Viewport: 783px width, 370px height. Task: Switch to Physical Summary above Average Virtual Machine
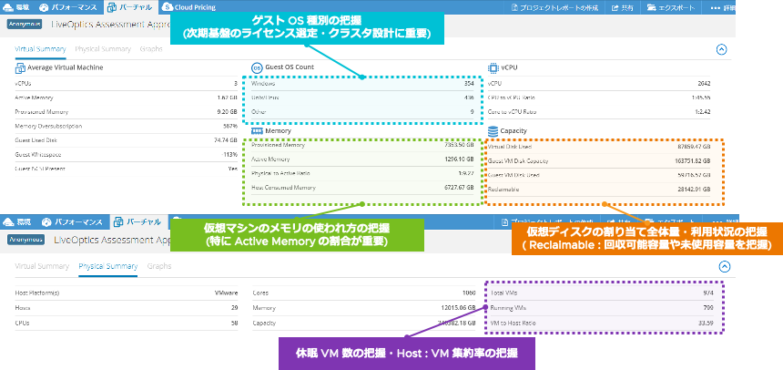pyautogui.click(x=103, y=49)
